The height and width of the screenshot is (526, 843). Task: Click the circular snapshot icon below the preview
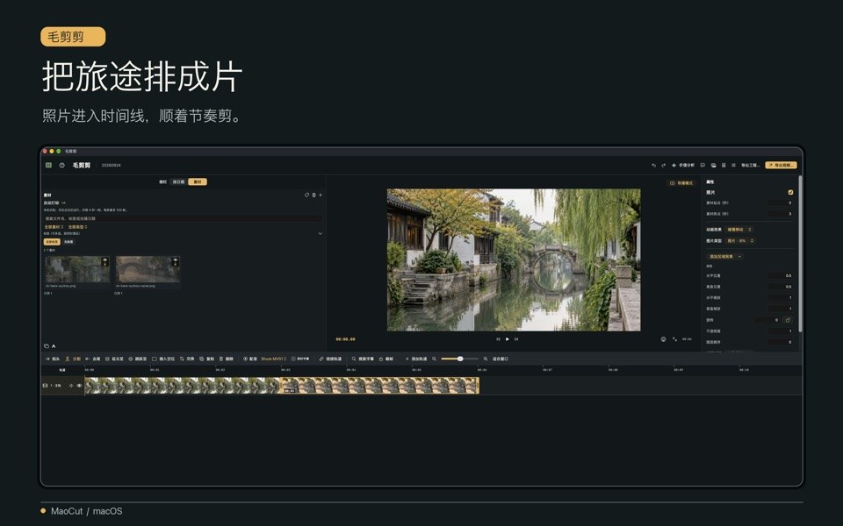664,339
